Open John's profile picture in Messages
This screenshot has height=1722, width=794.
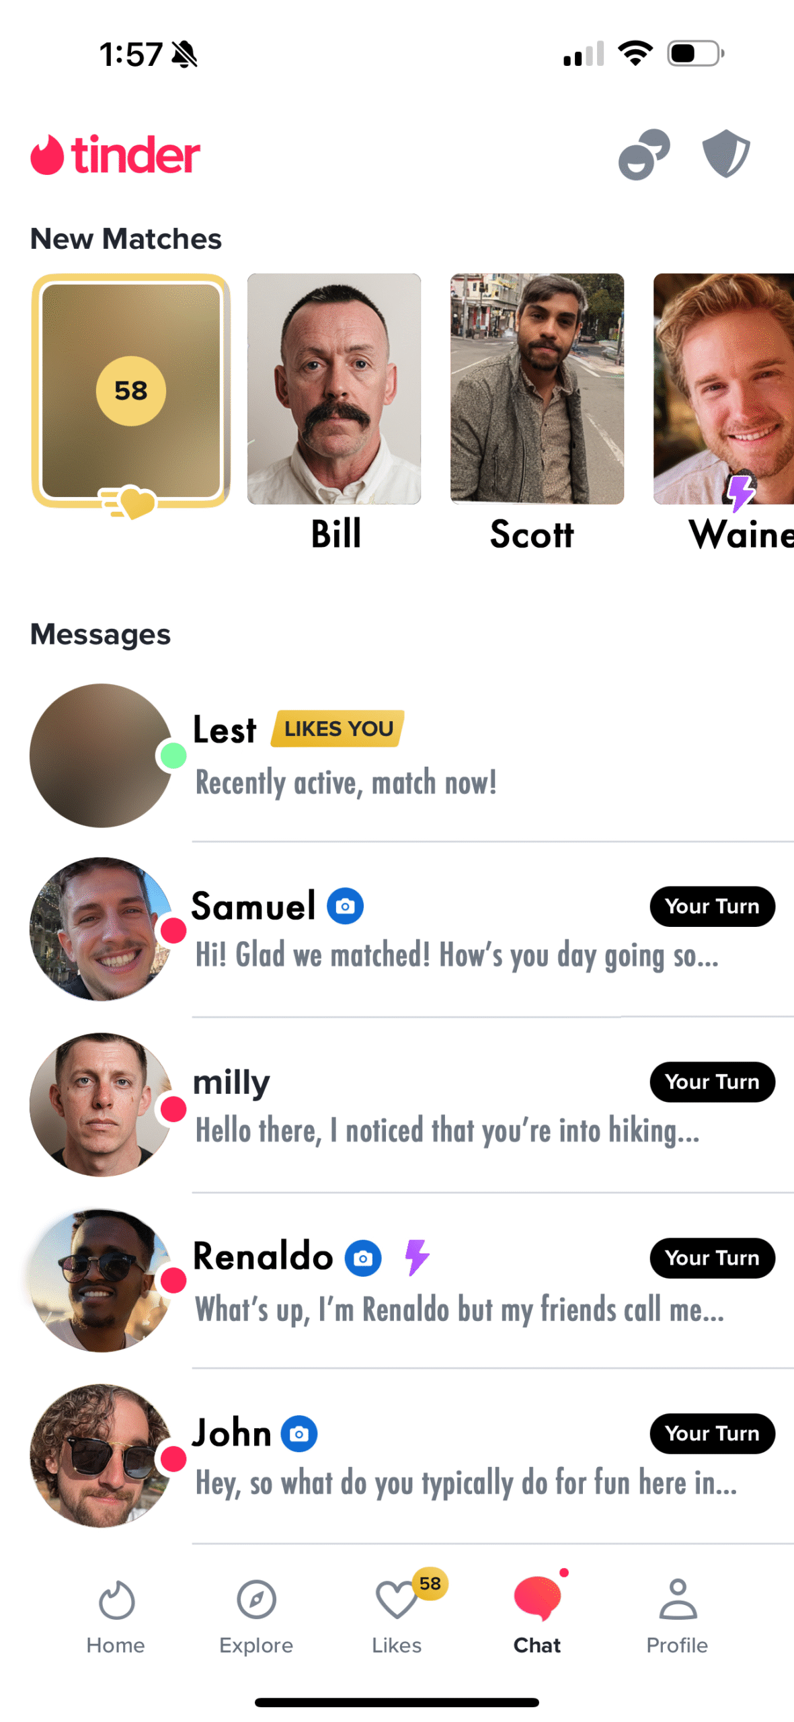click(101, 1455)
